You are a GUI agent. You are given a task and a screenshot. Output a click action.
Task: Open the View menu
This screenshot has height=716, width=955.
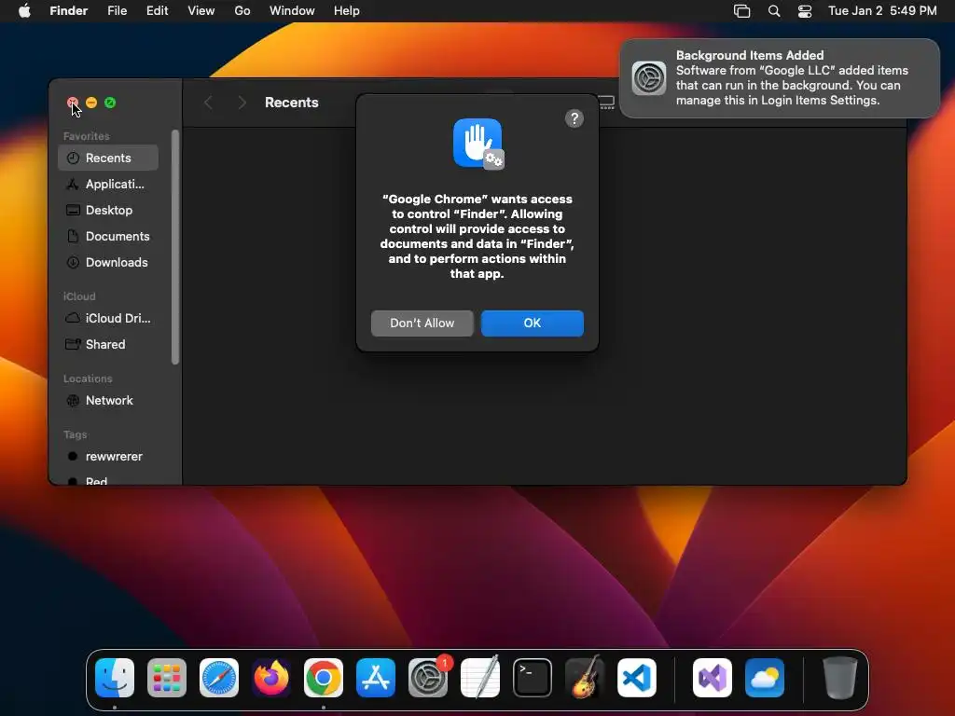(201, 11)
